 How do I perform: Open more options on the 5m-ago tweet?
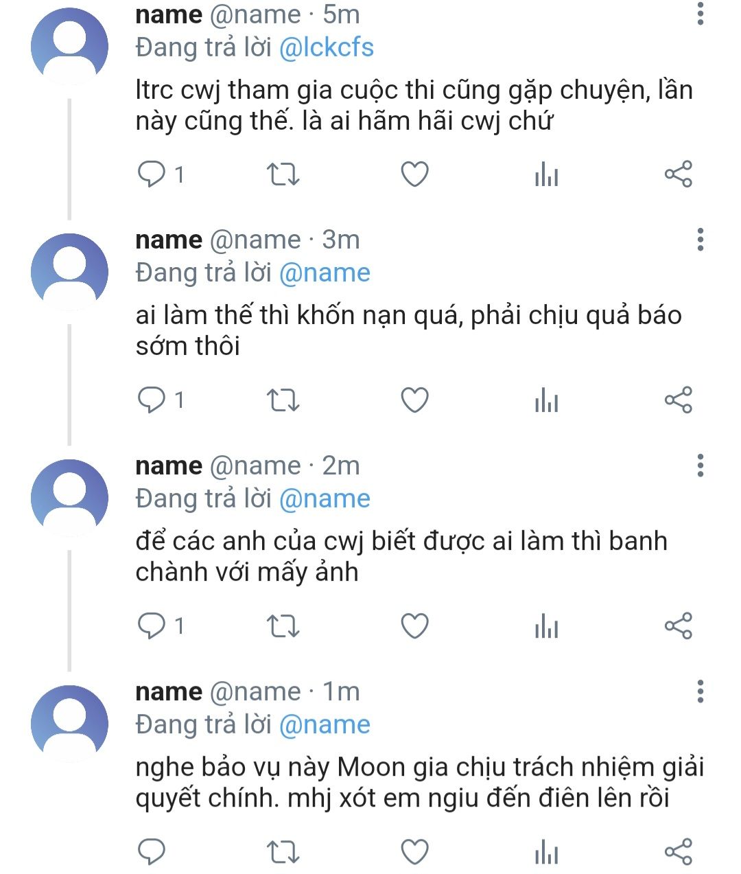[x=700, y=14]
